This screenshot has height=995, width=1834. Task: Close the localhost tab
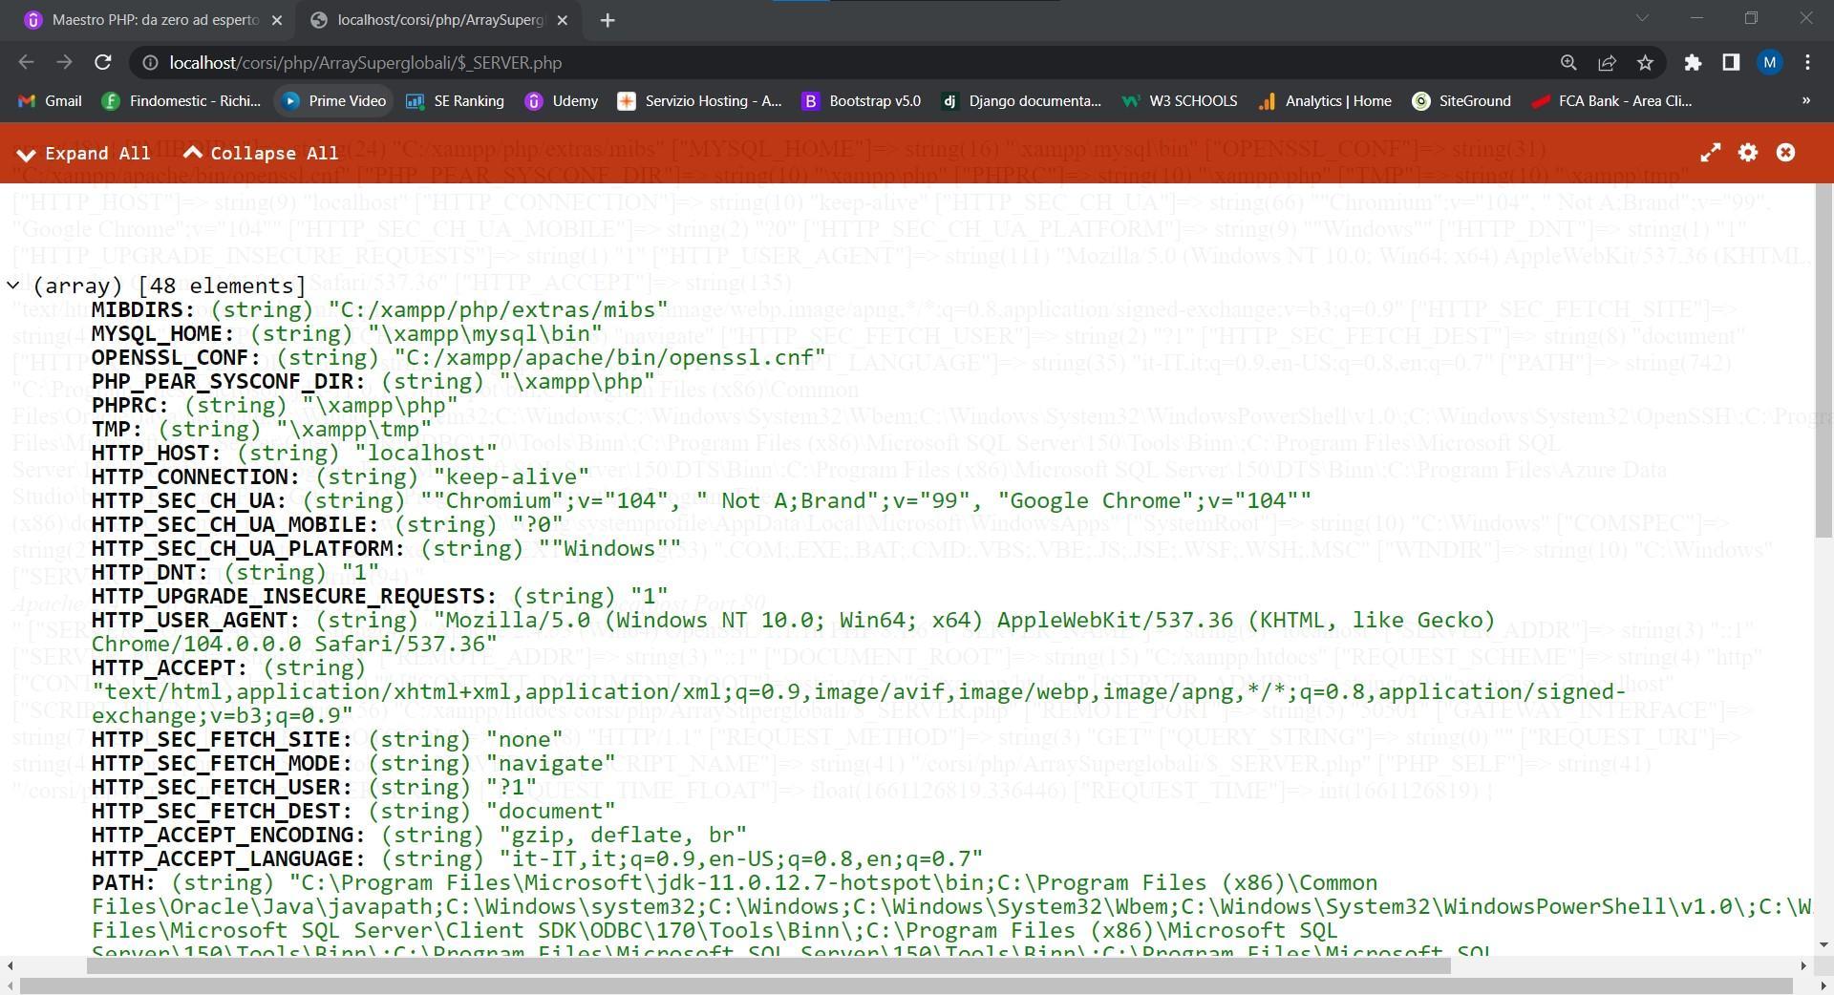[562, 20]
